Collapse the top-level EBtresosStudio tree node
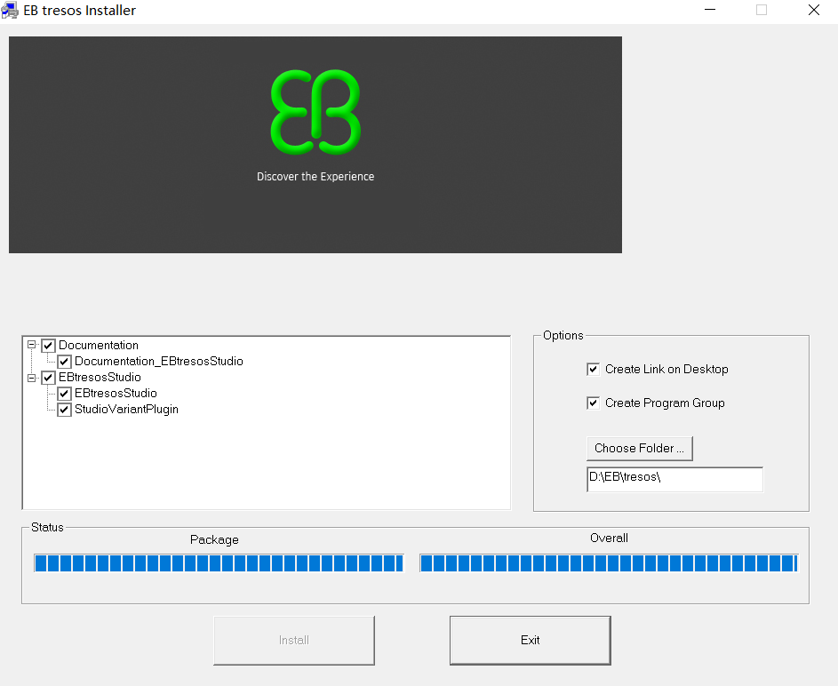 [32, 378]
